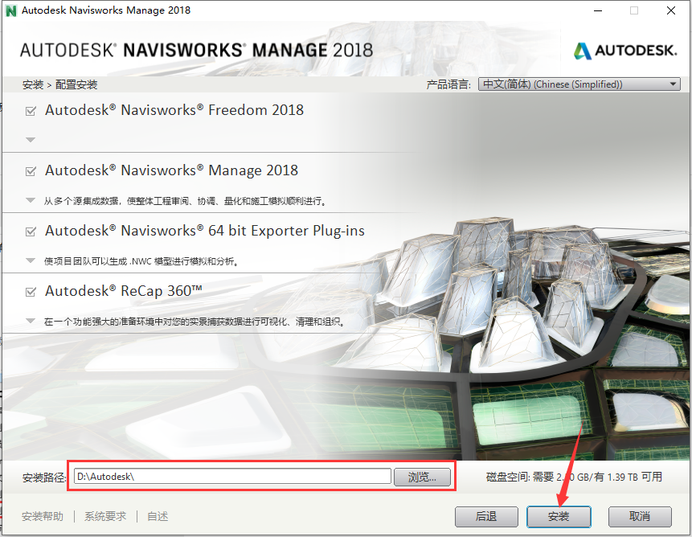Screen dimensions: 692x537
Task: Click the Navisworks Manage 2018 product title
Action: point(172,170)
